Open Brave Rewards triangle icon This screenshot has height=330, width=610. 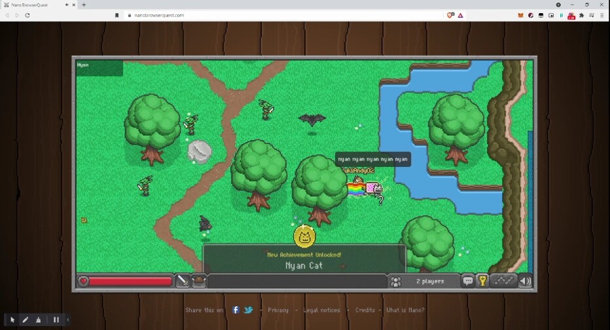[461, 15]
